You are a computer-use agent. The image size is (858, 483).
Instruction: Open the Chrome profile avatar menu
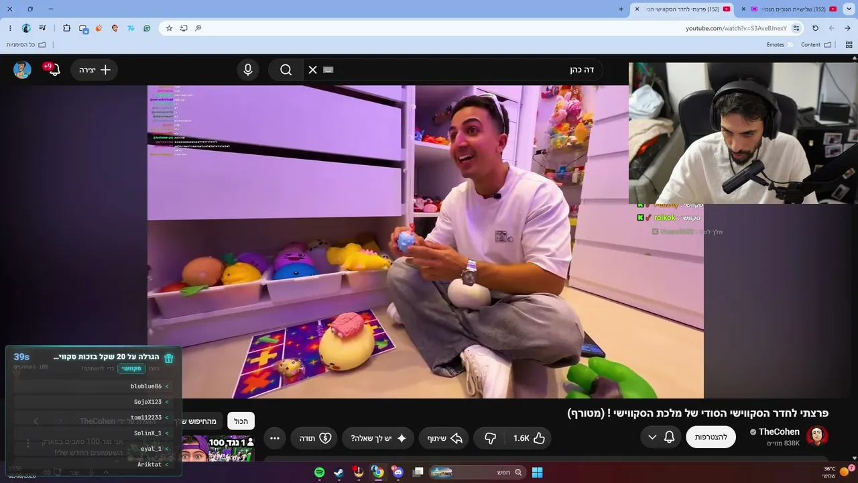[x=26, y=28]
